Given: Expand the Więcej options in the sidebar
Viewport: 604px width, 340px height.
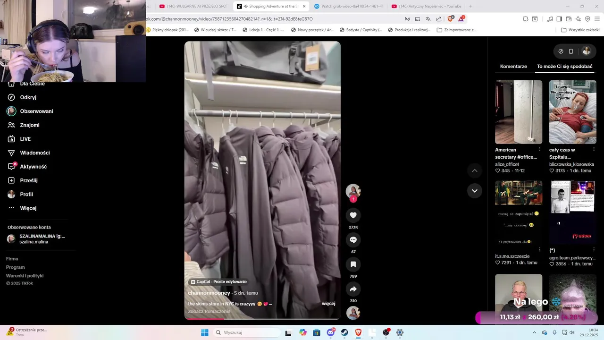Looking at the screenshot, I should 28,208.
